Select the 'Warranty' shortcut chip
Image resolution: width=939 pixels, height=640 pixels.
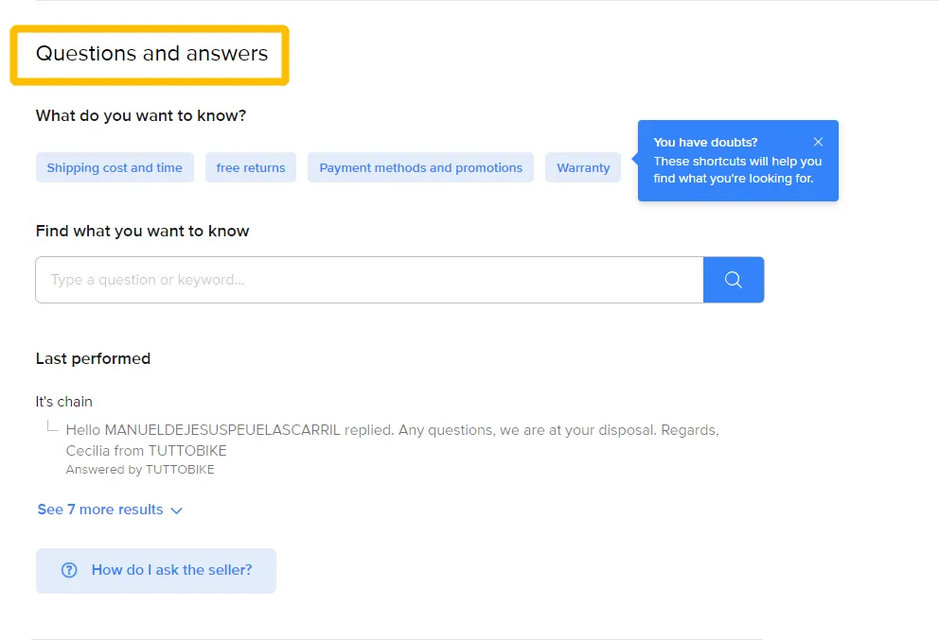(583, 167)
